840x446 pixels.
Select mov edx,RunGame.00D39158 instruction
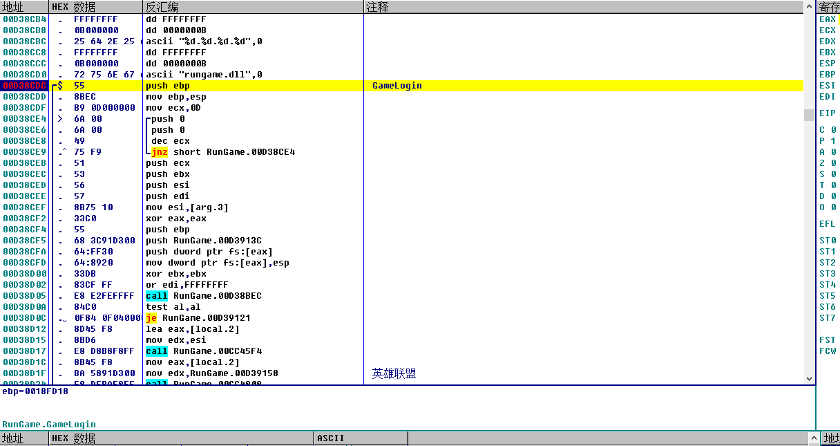click(x=212, y=373)
